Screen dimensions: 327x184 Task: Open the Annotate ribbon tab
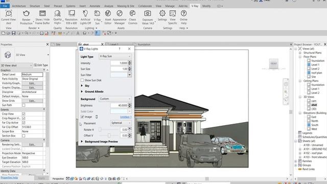tap(95, 6)
